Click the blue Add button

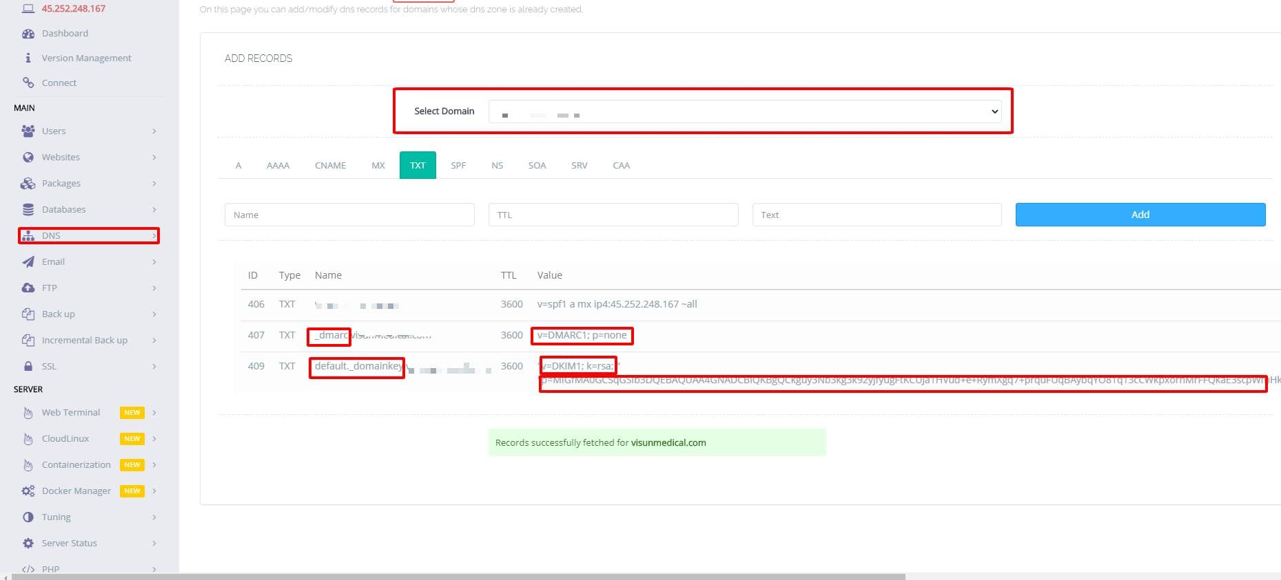click(x=1140, y=215)
